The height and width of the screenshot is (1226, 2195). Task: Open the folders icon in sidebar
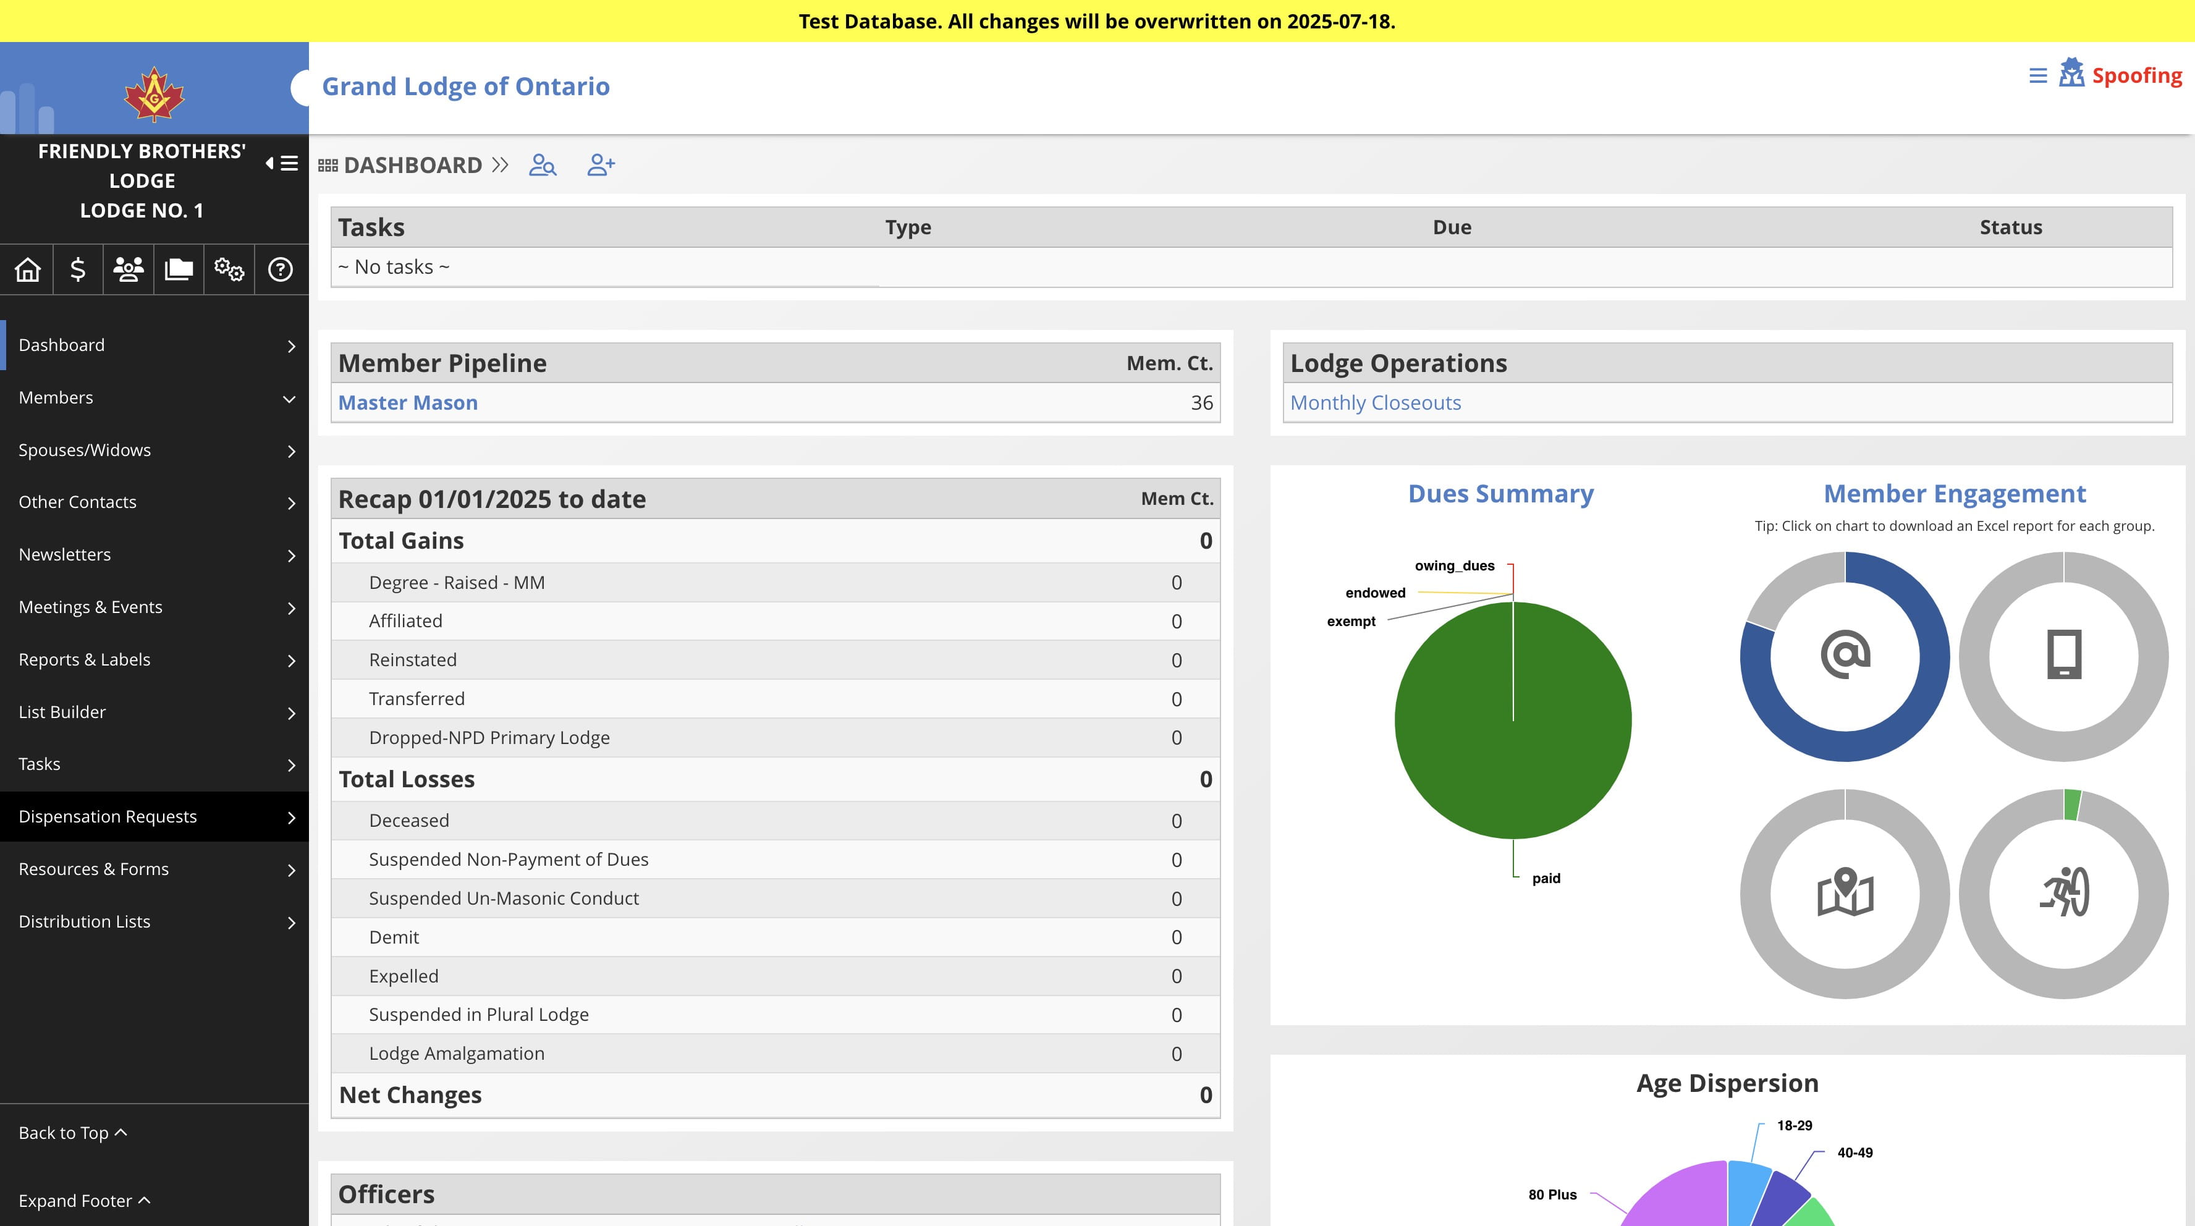178,269
